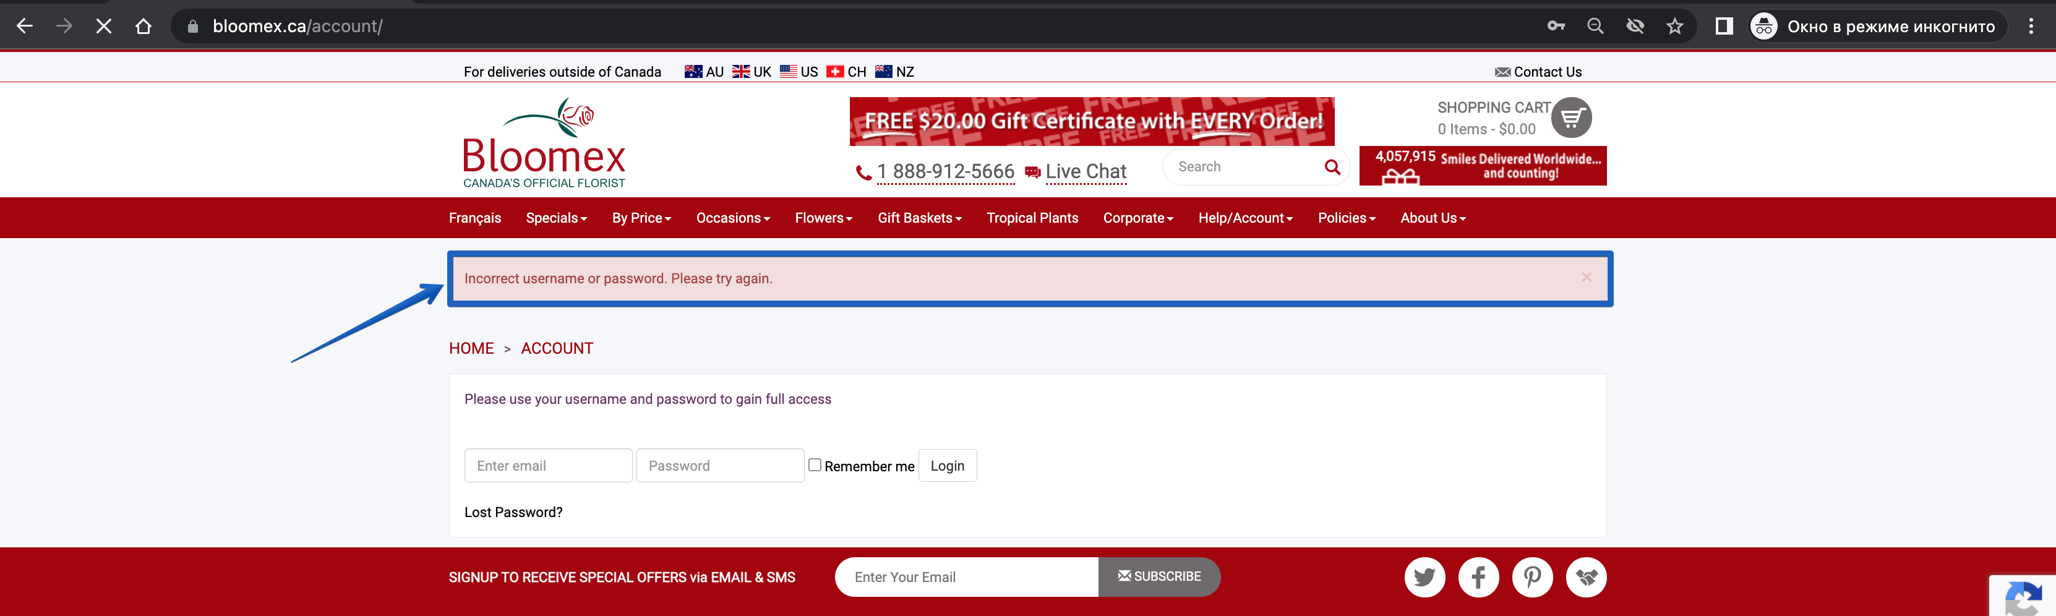
Task: Dismiss the incorrect password alert
Action: [1587, 277]
